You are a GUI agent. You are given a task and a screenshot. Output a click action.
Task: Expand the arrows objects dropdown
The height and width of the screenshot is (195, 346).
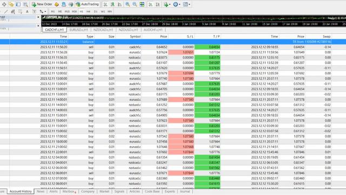click(x=45, y=11)
